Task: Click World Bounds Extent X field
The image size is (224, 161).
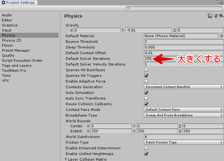Action: (111, 131)
